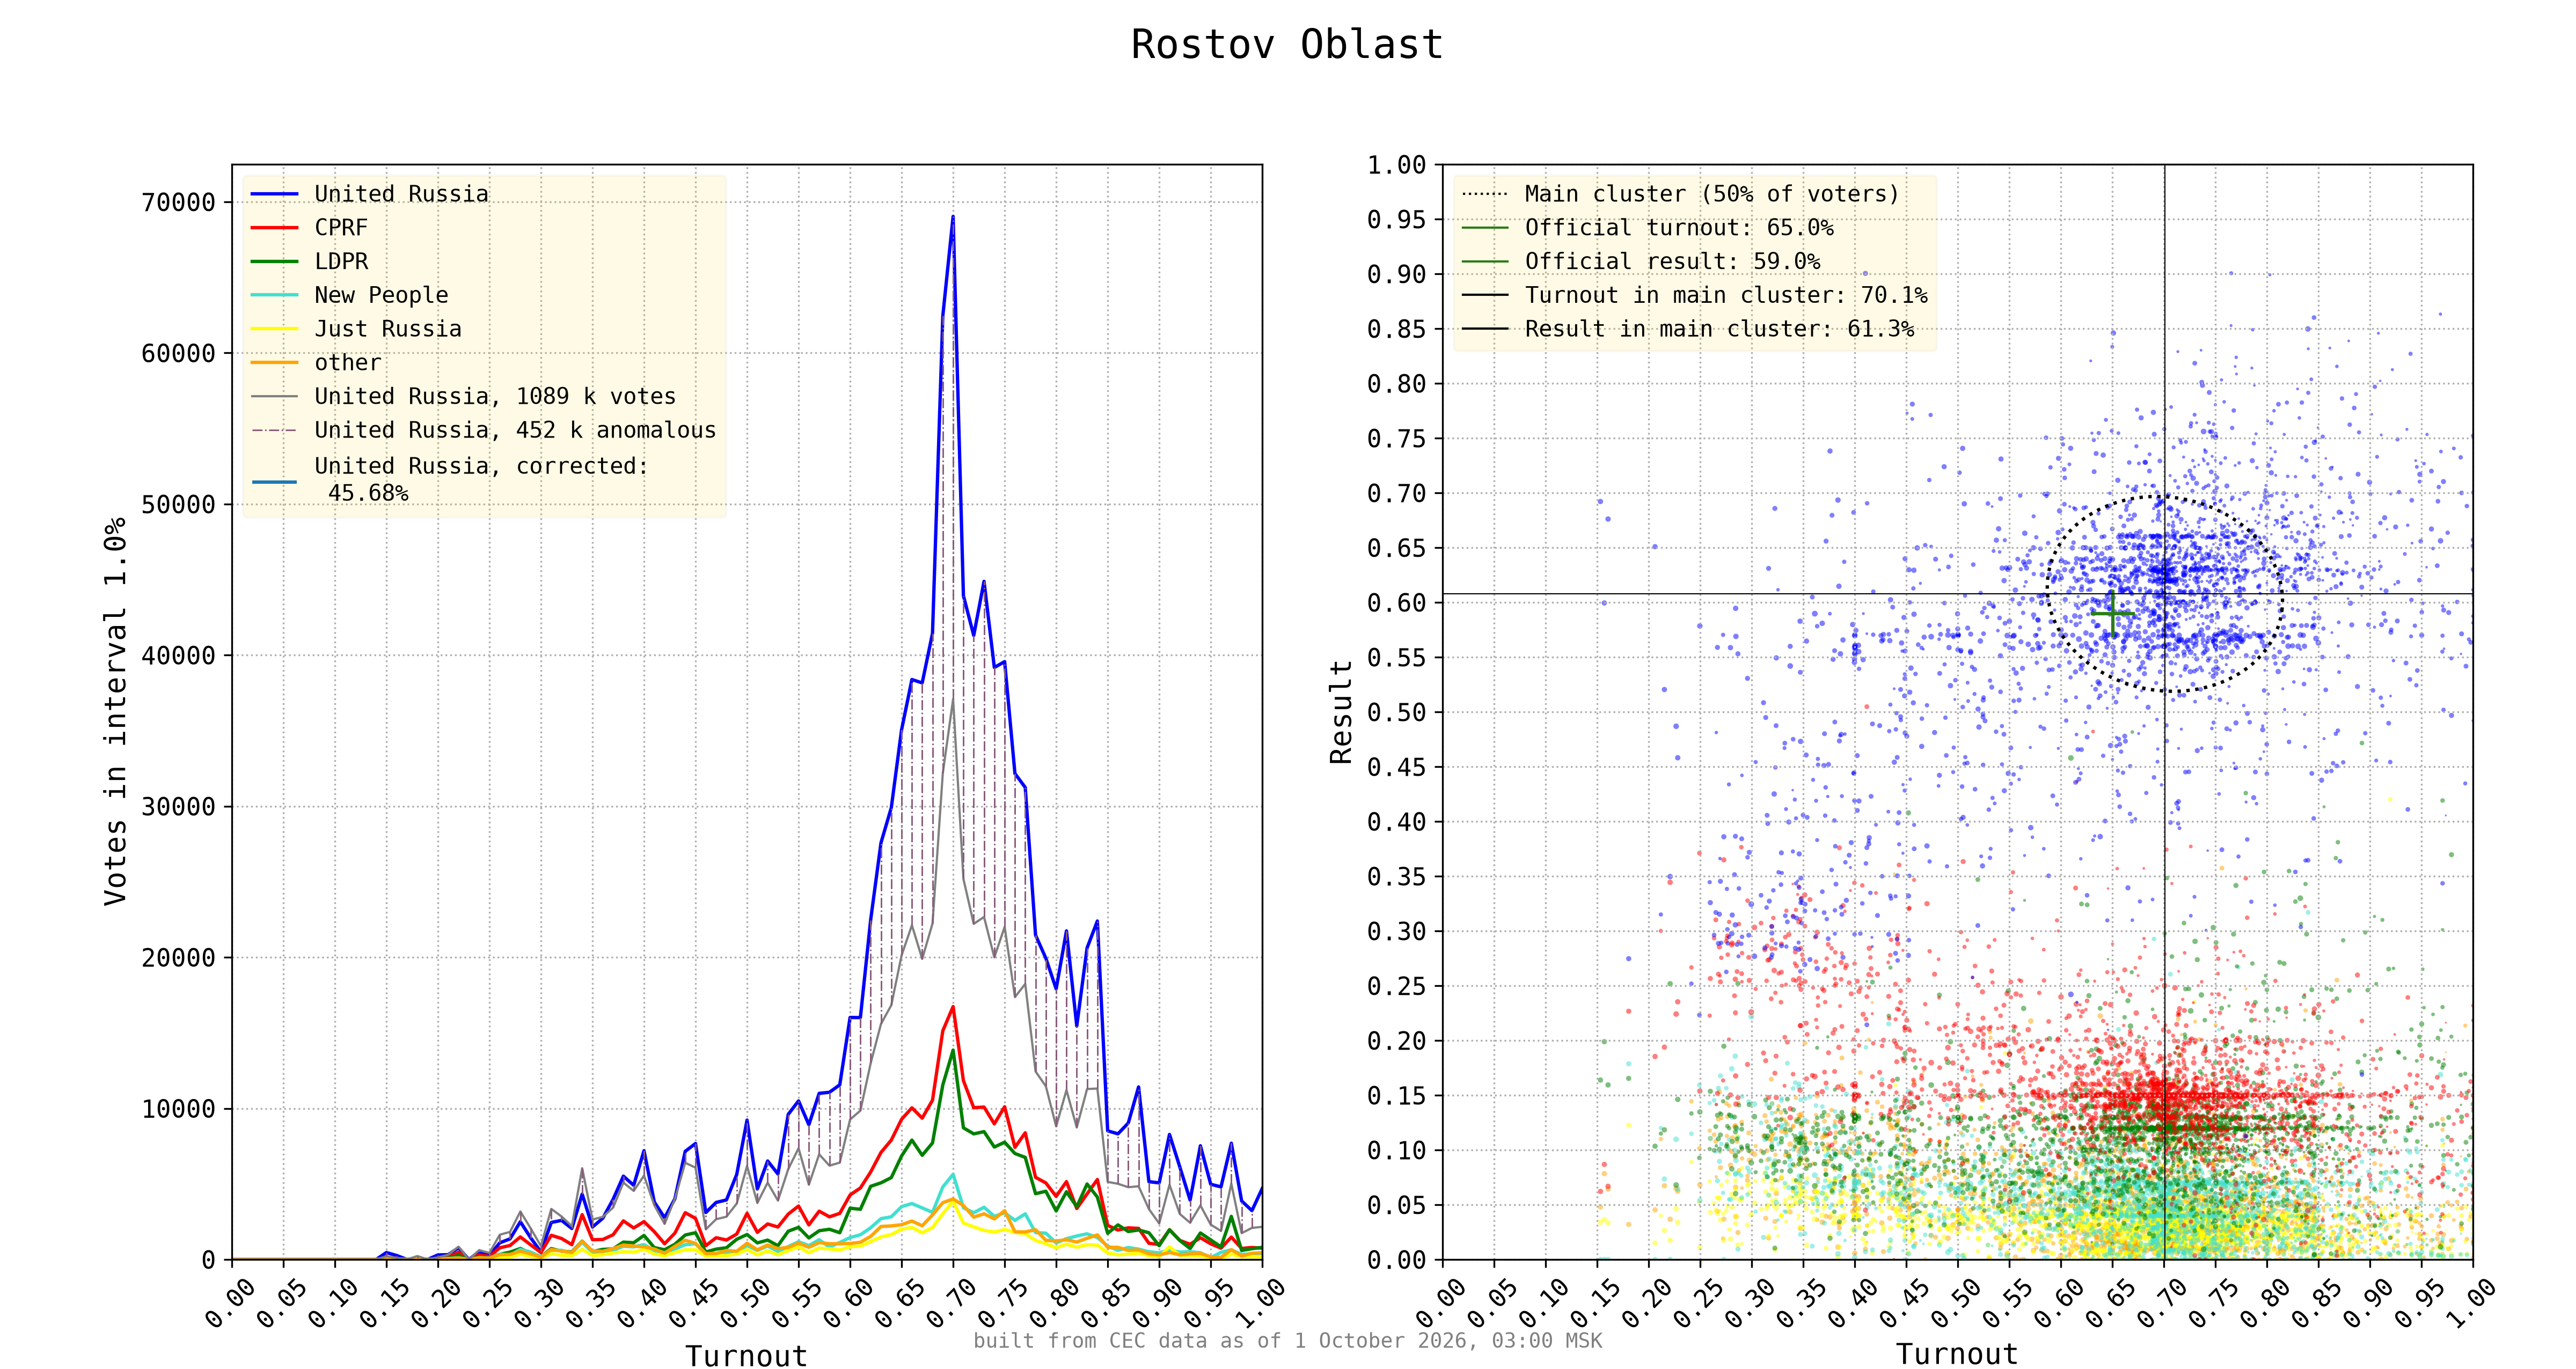2576x1369 pixels.
Task: Click 'United Russia, corrected: 45.68%' legend entry
Action: pos(450,479)
